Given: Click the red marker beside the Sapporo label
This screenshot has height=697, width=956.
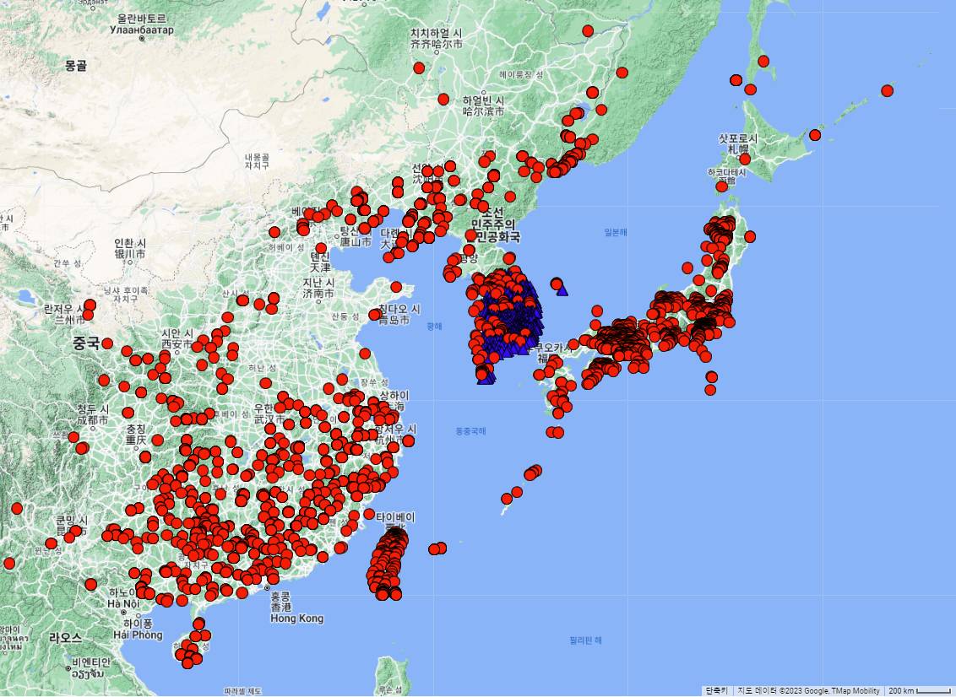Looking at the screenshot, I should (x=744, y=159).
